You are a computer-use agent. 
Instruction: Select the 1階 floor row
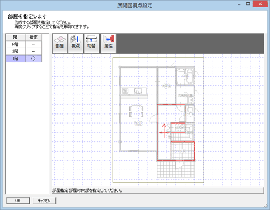click(x=24, y=58)
